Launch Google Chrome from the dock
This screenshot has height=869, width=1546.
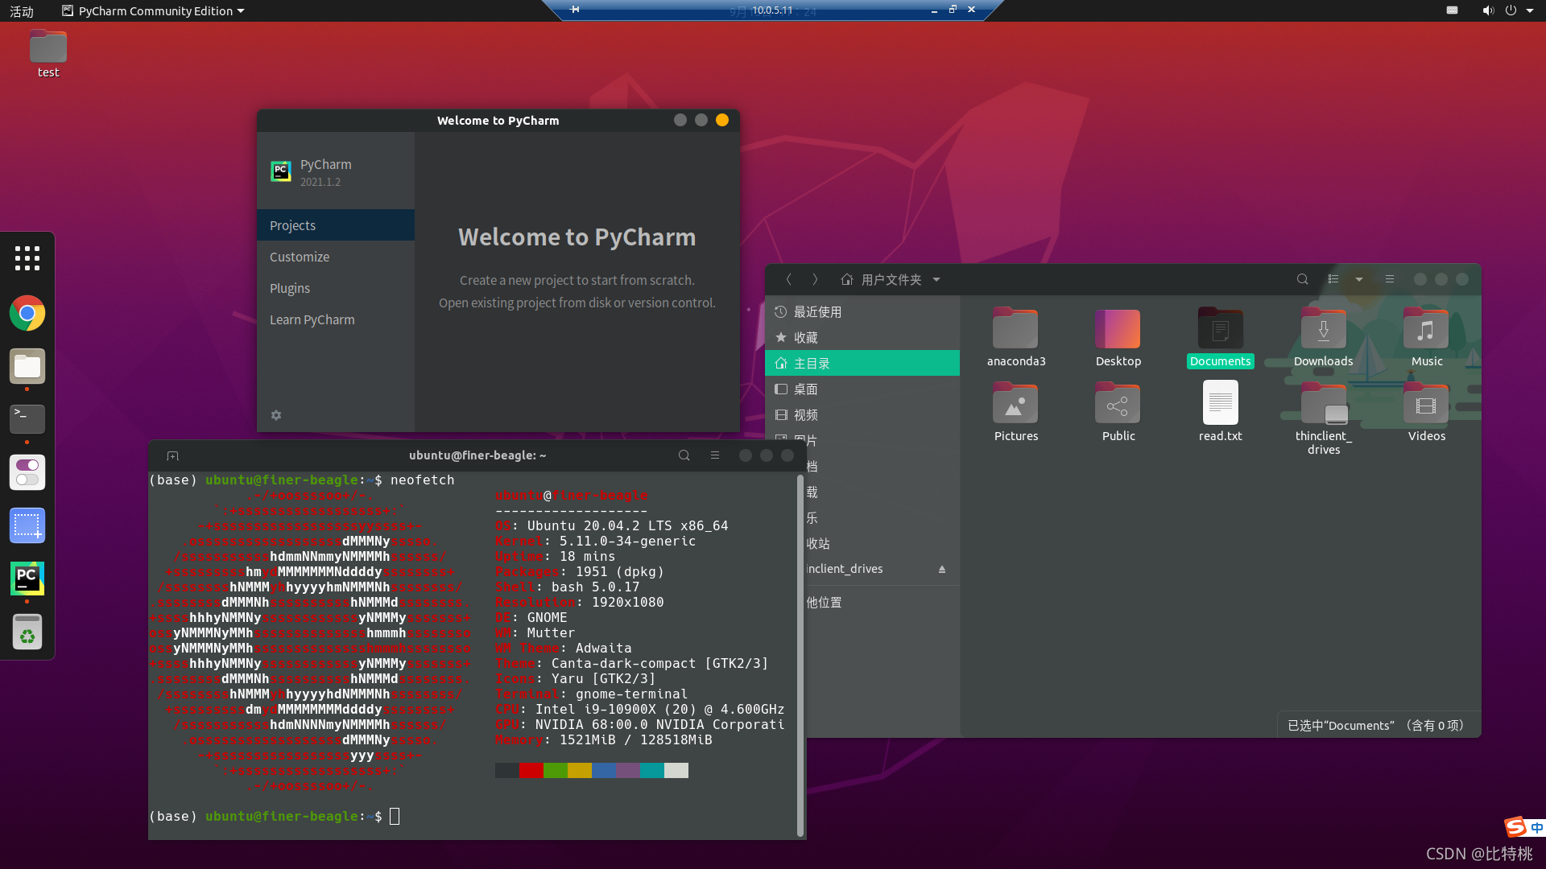tap(27, 313)
